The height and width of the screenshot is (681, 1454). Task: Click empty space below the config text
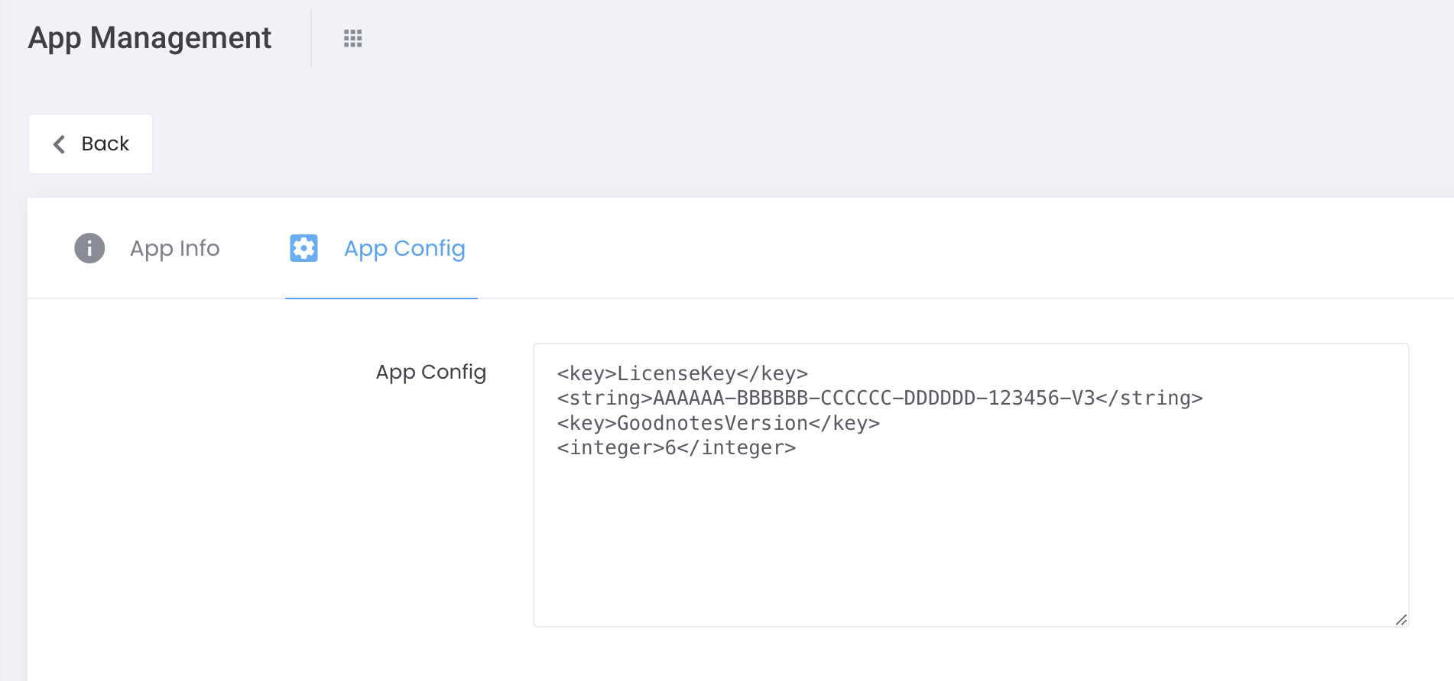pyautogui.click(x=969, y=542)
